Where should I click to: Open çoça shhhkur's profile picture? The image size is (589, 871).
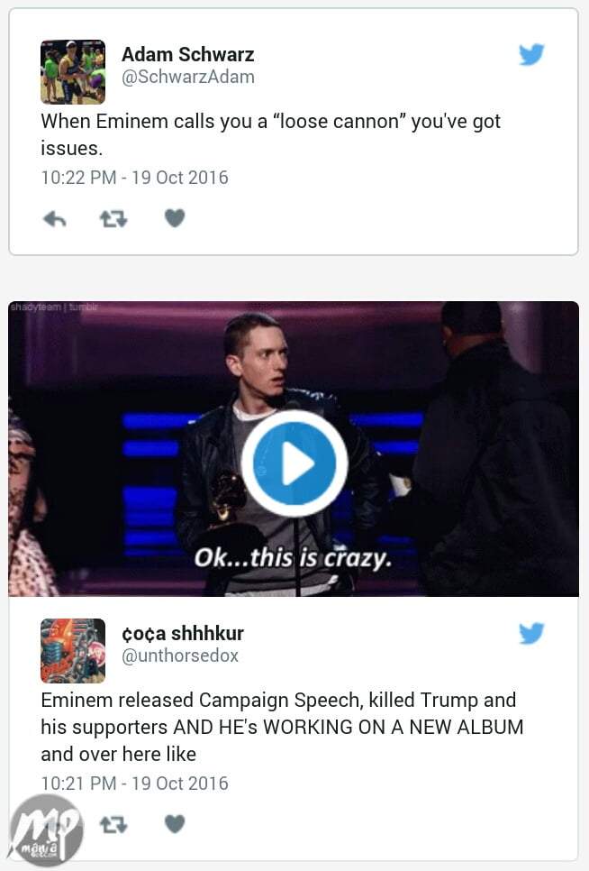pos(73,650)
